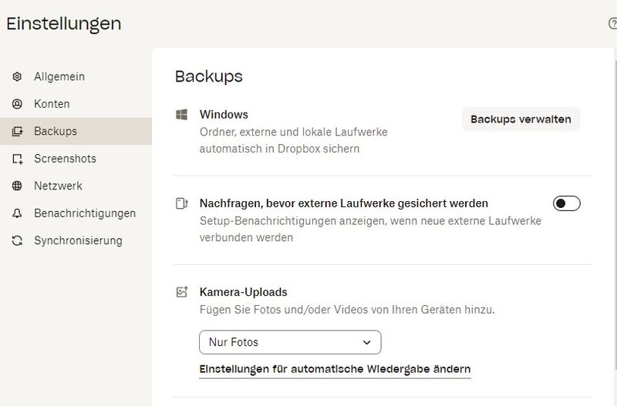The height and width of the screenshot is (406, 617).
Task: Click the Netzwerk globe icon
Action: [17, 186]
